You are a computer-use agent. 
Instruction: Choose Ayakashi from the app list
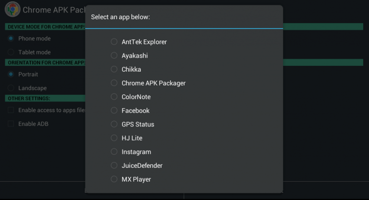tap(114, 55)
